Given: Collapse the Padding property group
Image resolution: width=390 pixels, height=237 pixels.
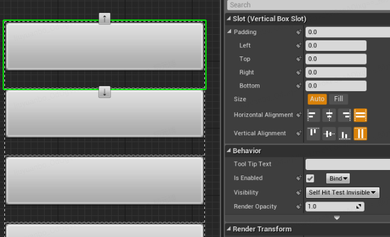Looking at the screenshot, I should click(229, 32).
